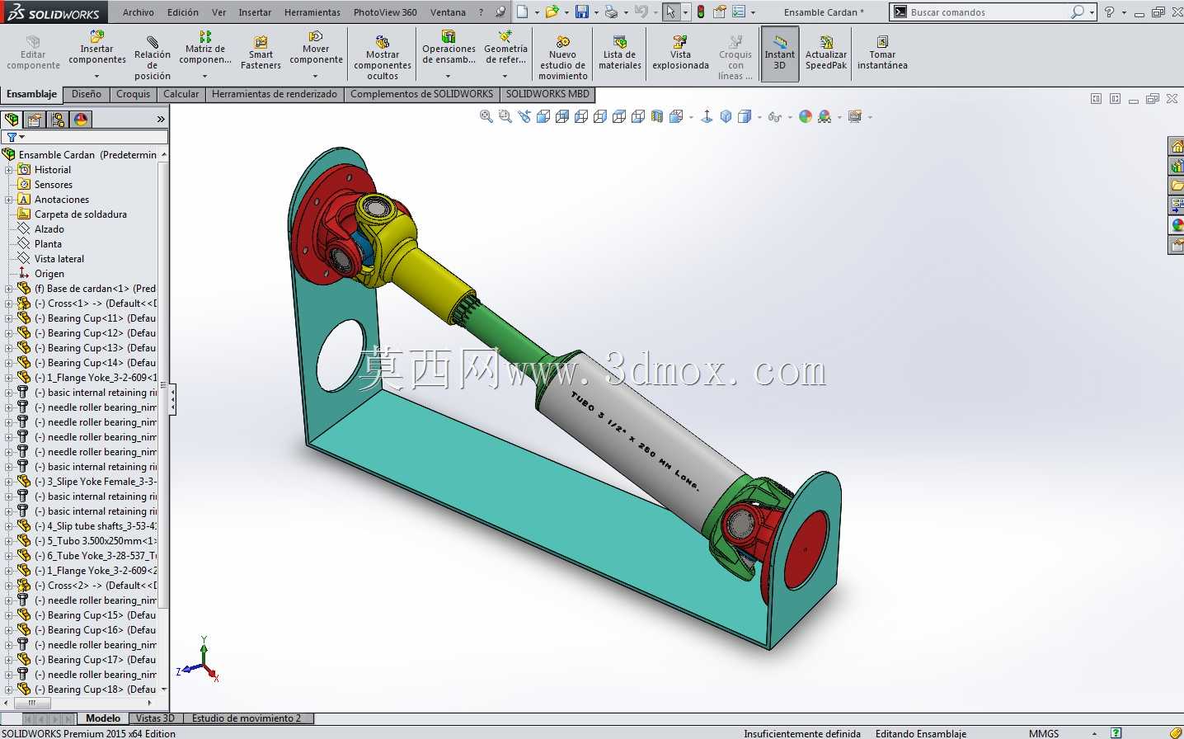
Task: Switch to Calcular tab
Action: (x=181, y=94)
